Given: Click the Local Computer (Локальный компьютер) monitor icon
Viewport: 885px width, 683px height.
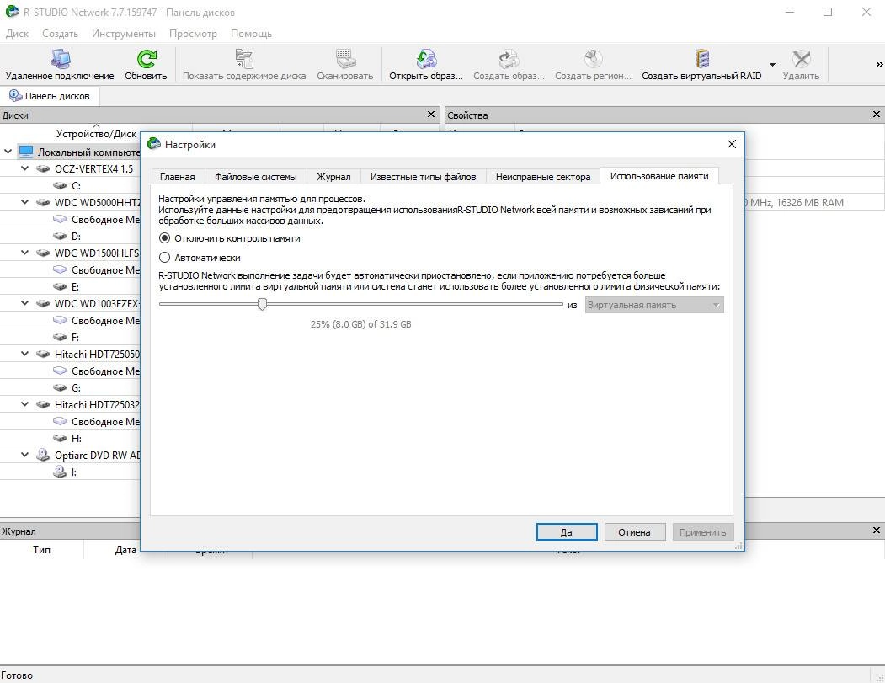Looking at the screenshot, I should click(26, 152).
